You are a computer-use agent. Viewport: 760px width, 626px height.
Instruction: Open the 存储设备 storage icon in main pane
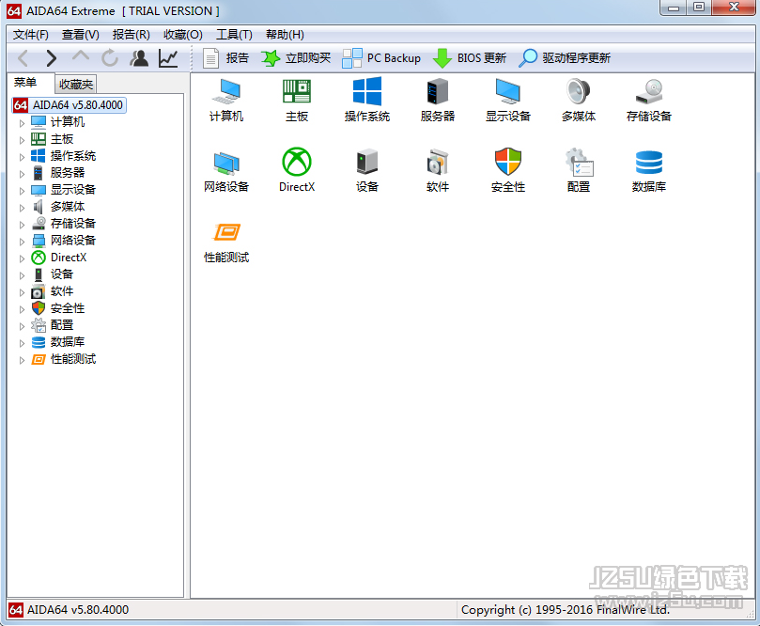[648, 101]
